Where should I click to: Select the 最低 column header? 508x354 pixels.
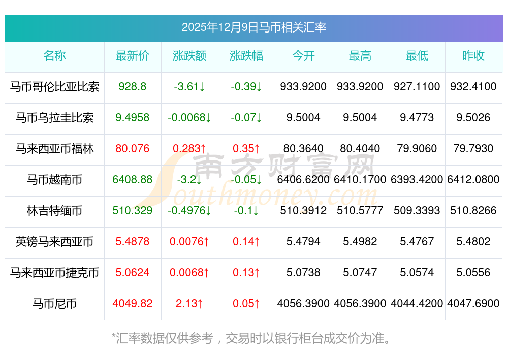[417, 56]
